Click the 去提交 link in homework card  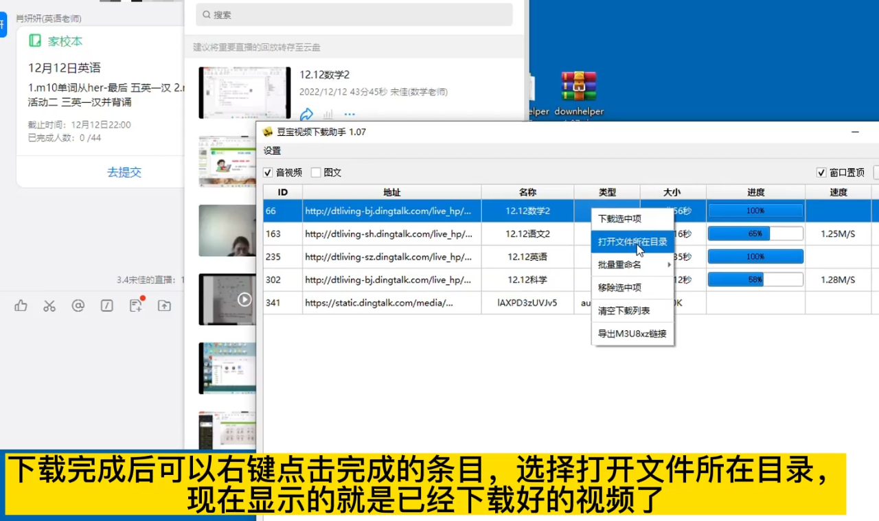[124, 172]
